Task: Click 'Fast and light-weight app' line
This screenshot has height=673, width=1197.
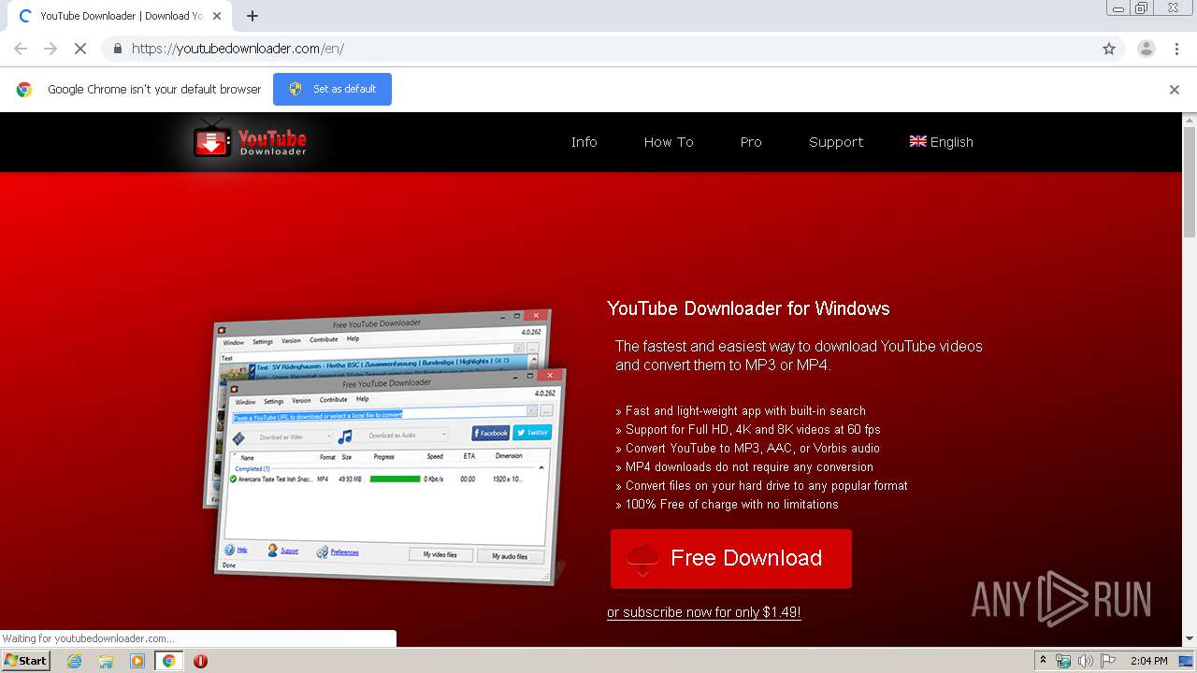Action: 741,410
